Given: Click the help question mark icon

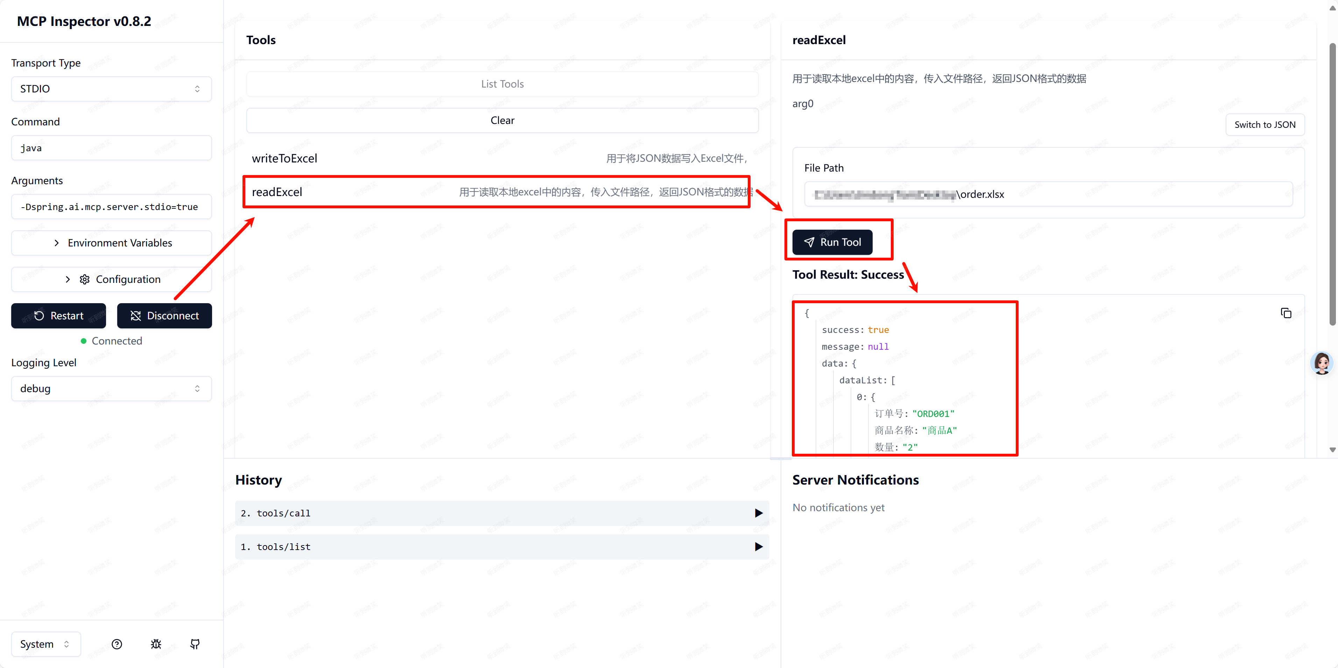Looking at the screenshot, I should tap(117, 644).
